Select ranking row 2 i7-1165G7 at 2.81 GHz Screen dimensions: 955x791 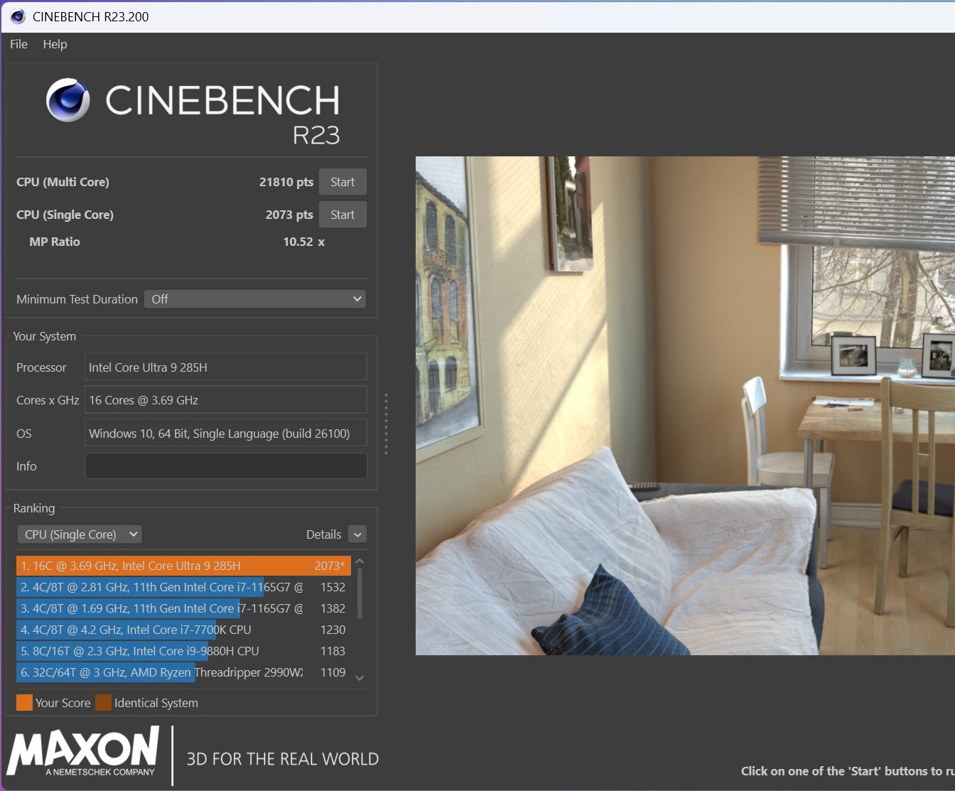pyautogui.click(x=183, y=587)
